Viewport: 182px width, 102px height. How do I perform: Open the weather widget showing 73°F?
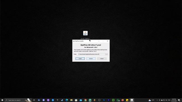152,100
